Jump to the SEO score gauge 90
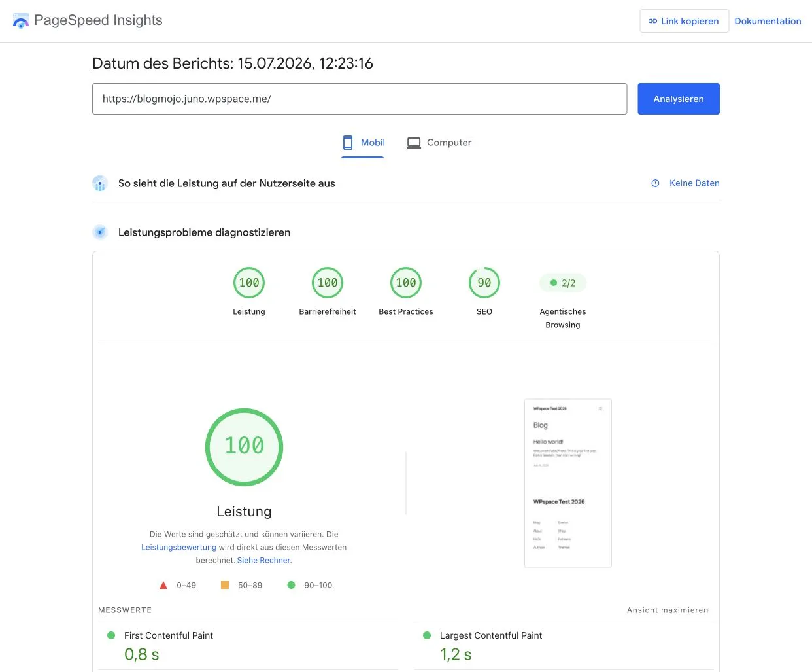 point(484,283)
